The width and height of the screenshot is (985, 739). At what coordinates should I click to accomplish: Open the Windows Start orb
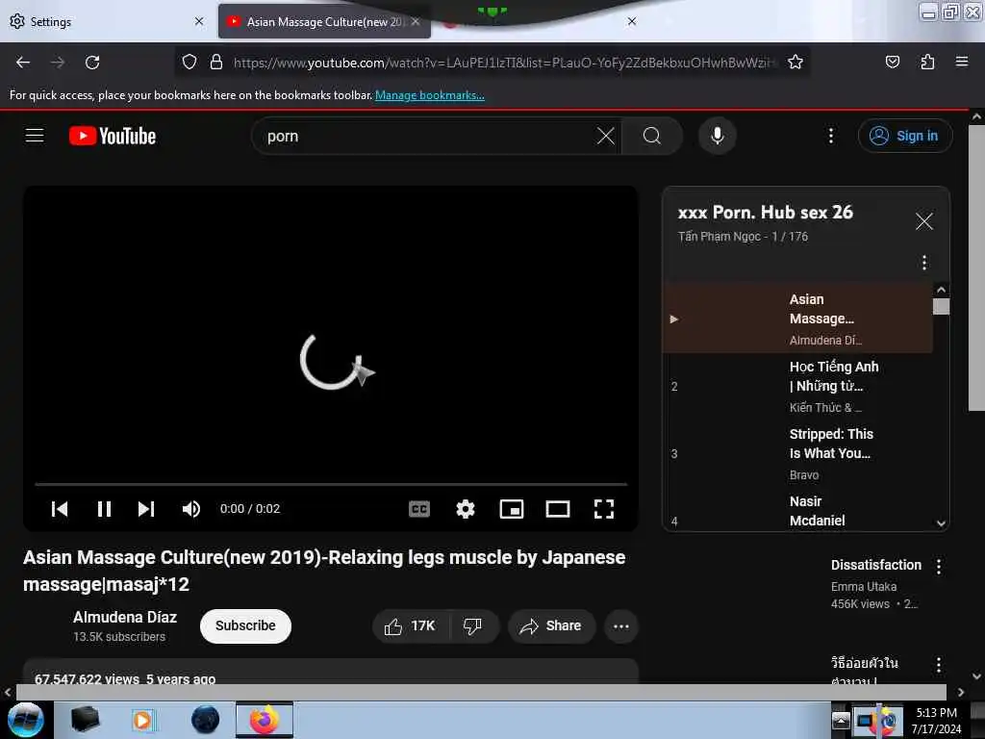click(x=26, y=720)
